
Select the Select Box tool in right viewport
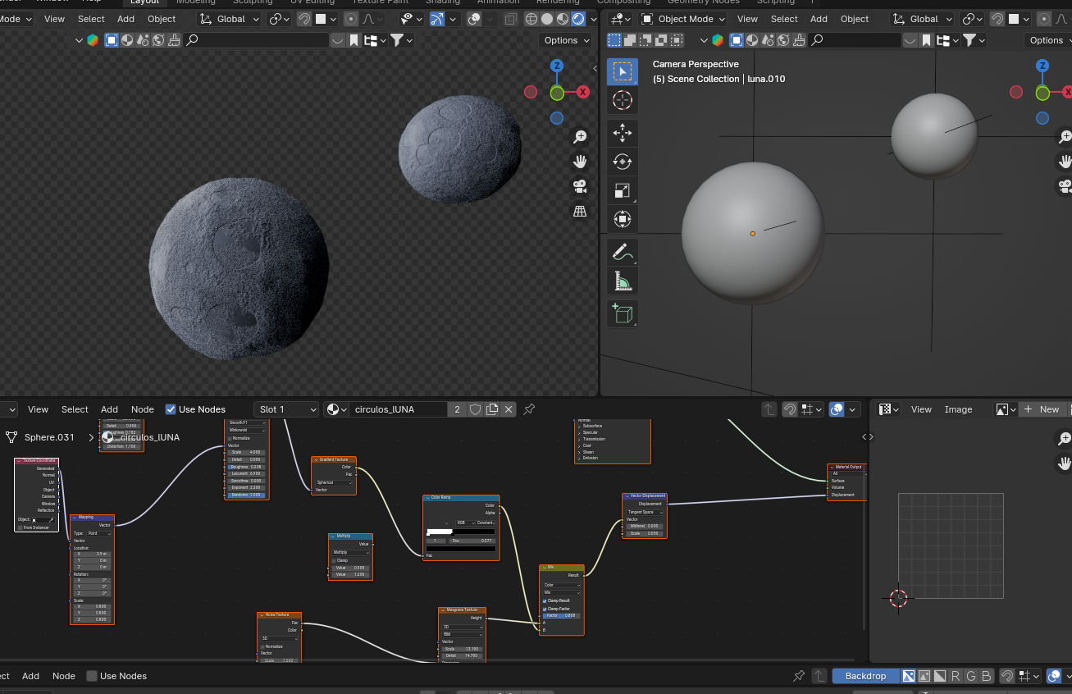pos(623,71)
